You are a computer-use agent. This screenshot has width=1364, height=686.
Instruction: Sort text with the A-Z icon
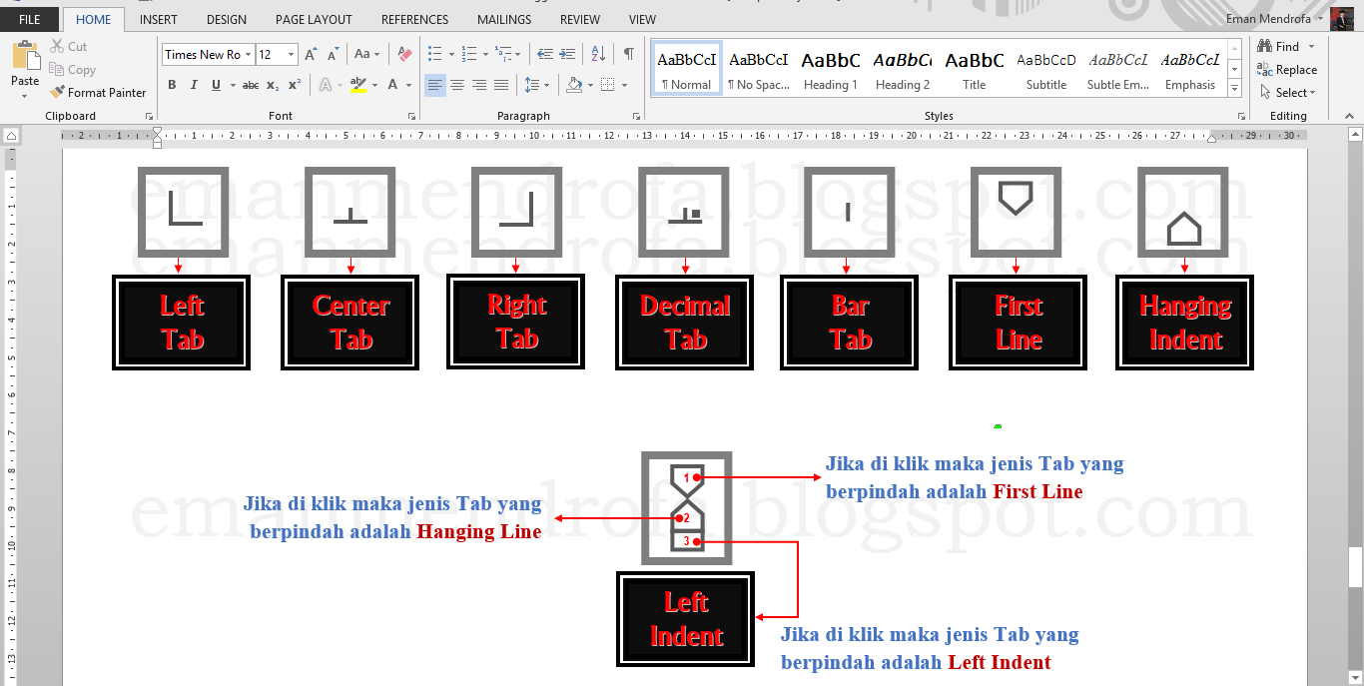pyautogui.click(x=598, y=54)
